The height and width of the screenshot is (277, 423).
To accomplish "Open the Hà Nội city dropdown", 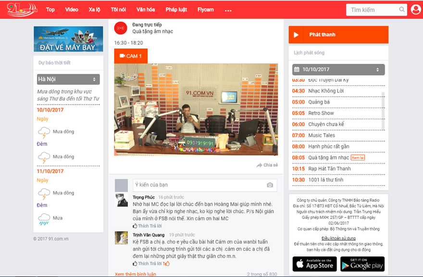I will tap(68, 79).
